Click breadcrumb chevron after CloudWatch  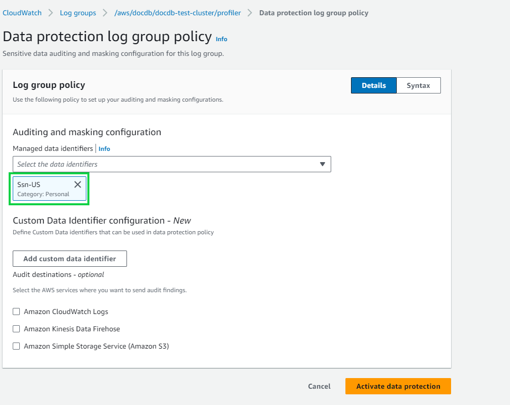(51, 13)
